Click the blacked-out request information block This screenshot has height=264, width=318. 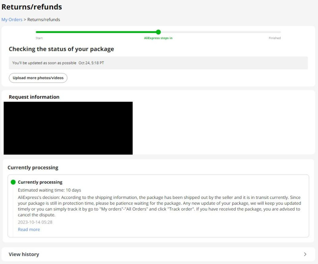[x=68, y=128]
